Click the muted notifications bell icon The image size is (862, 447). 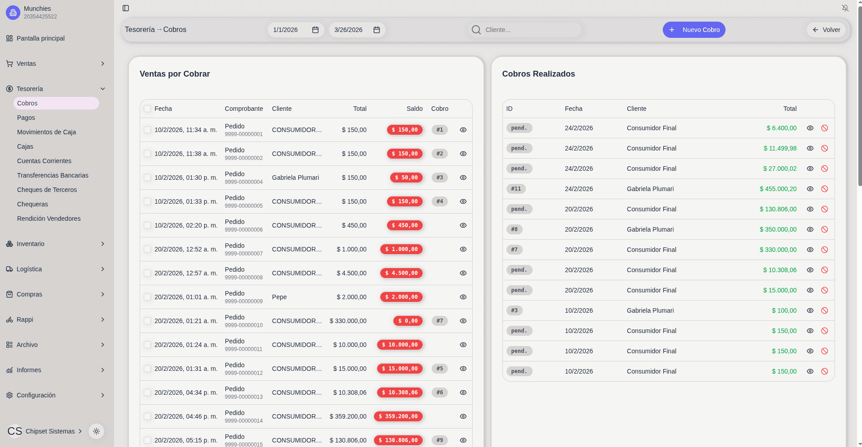(x=845, y=8)
